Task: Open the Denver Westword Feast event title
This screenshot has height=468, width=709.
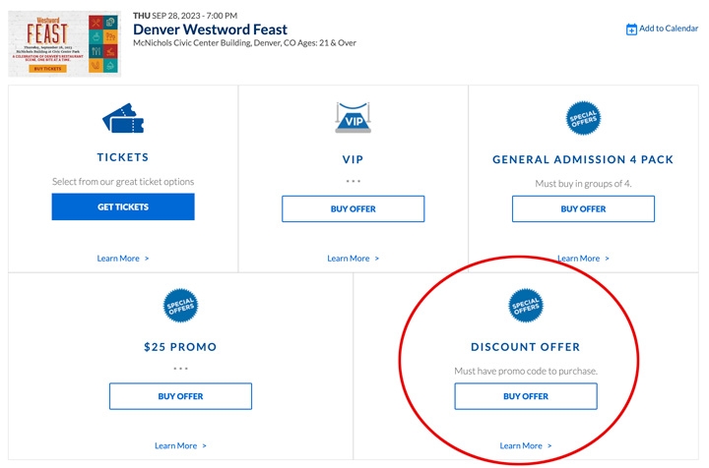Action: point(210,29)
